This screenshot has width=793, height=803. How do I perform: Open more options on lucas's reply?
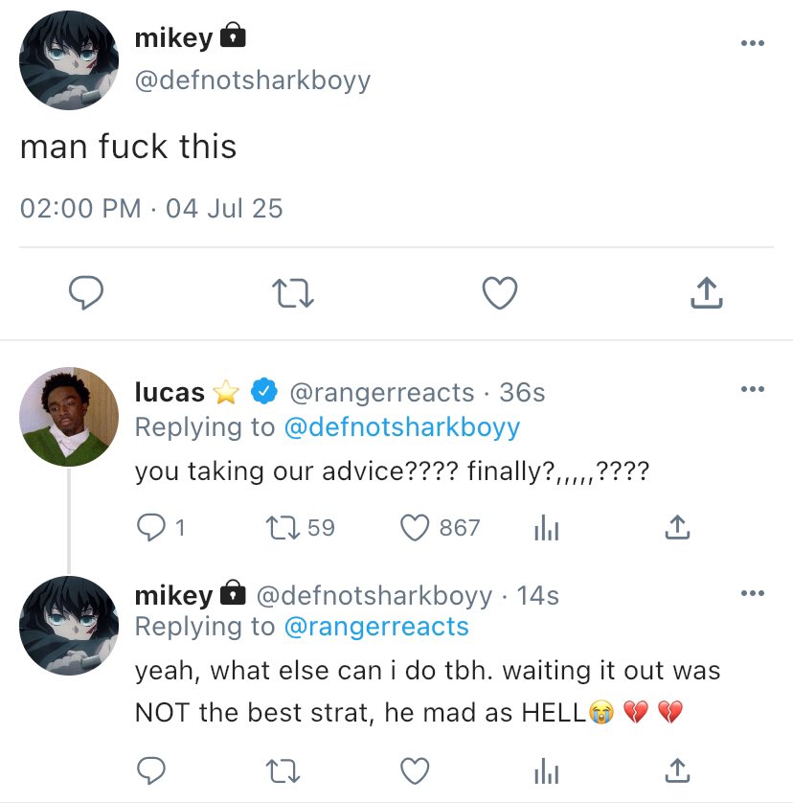point(753,389)
